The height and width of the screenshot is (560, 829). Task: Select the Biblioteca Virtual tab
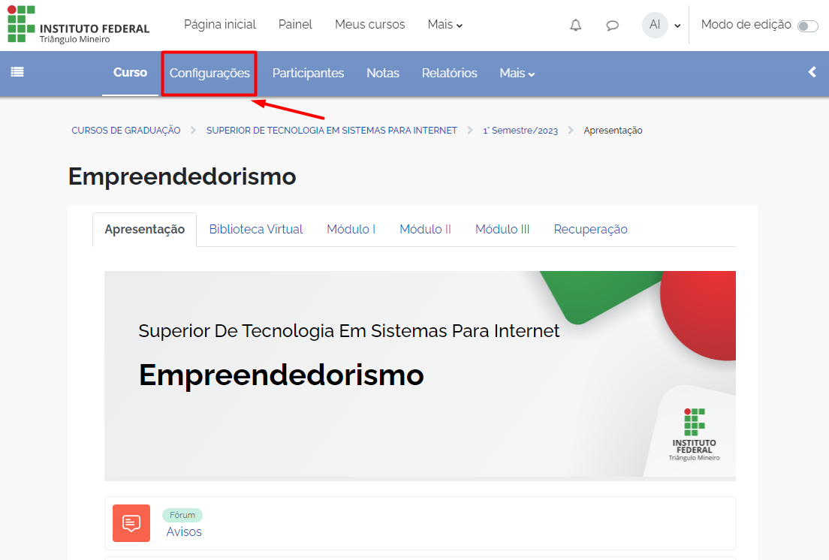pos(256,229)
